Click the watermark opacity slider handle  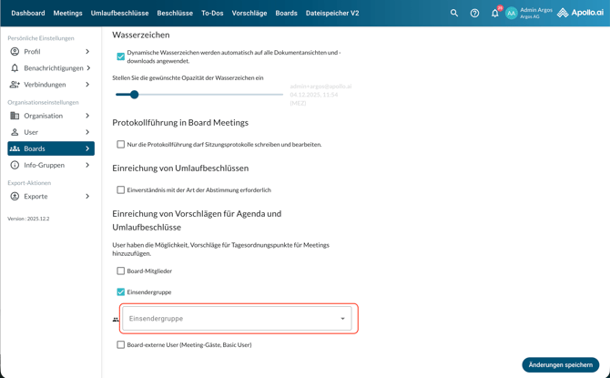134,95
